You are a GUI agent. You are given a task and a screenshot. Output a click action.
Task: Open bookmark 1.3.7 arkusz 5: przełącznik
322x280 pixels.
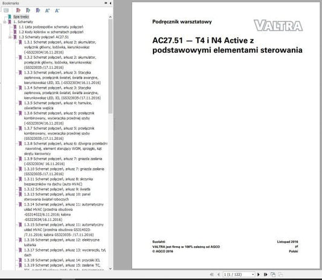[x=59, y=134]
